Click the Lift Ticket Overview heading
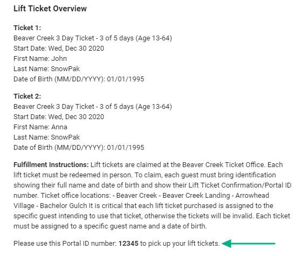 click(x=50, y=9)
